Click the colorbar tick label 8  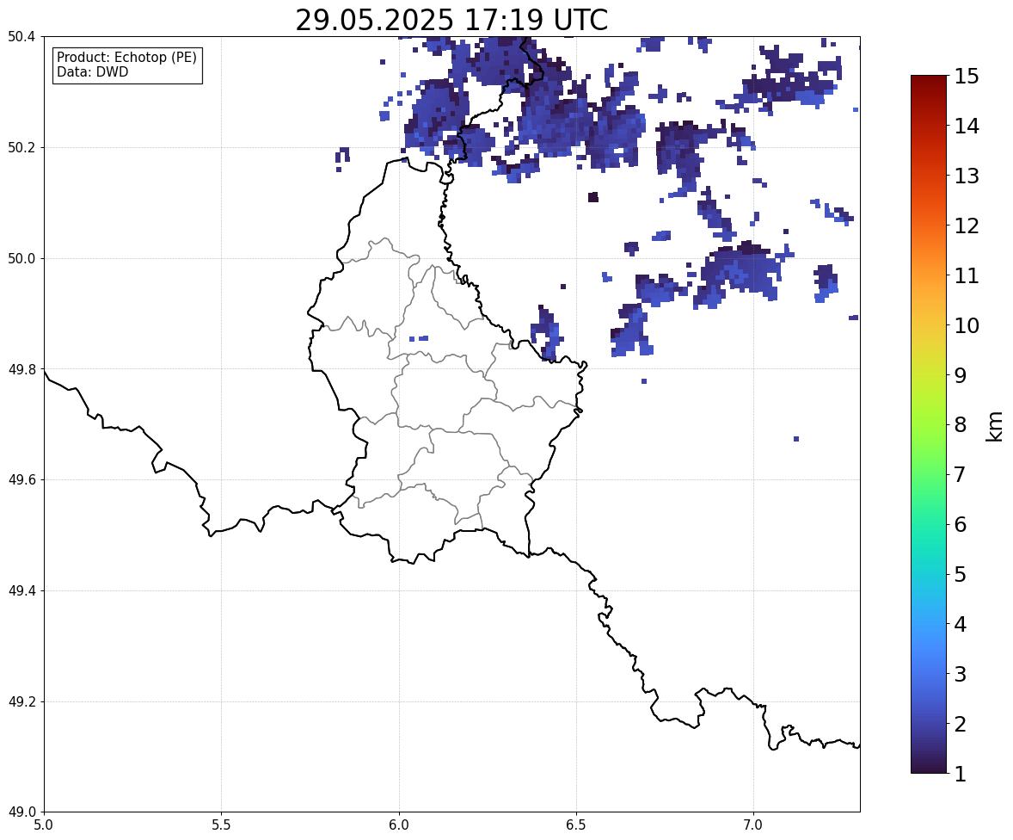[961, 425]
